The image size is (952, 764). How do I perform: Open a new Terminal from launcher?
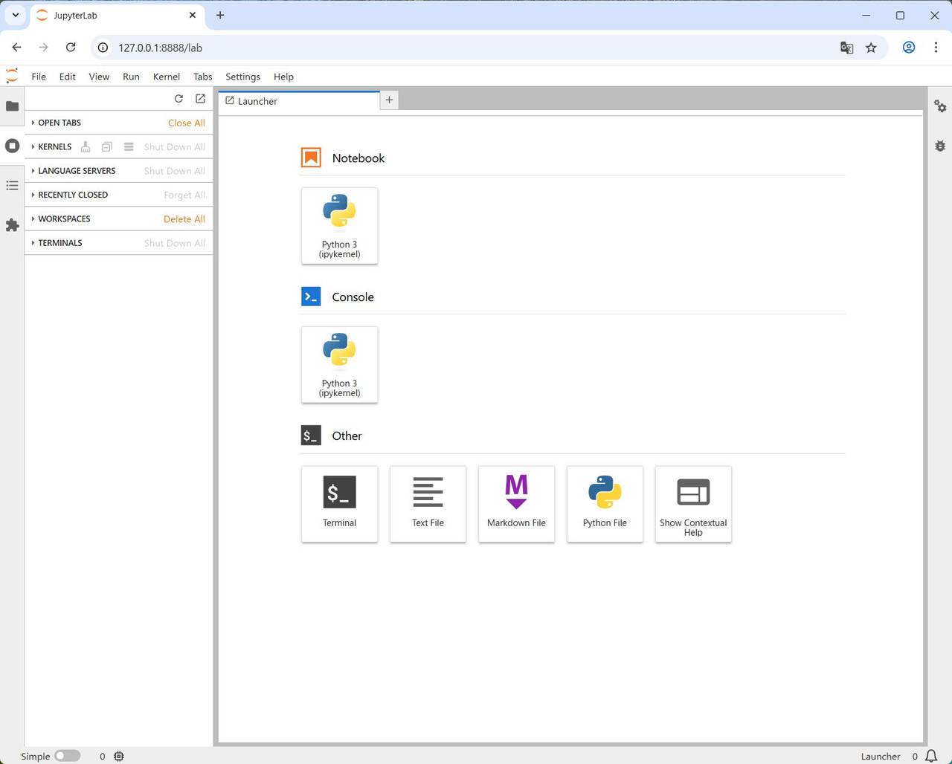pyautogui.click(x=339, y=504)
